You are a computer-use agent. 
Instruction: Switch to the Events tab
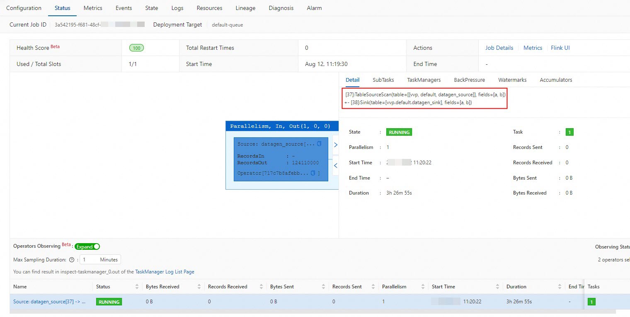124,8
